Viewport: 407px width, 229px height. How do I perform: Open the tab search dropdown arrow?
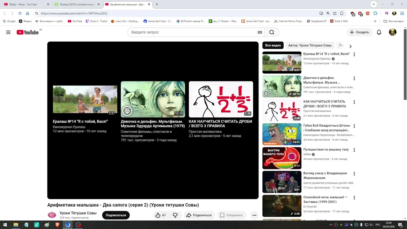click(x=374, y=4)
